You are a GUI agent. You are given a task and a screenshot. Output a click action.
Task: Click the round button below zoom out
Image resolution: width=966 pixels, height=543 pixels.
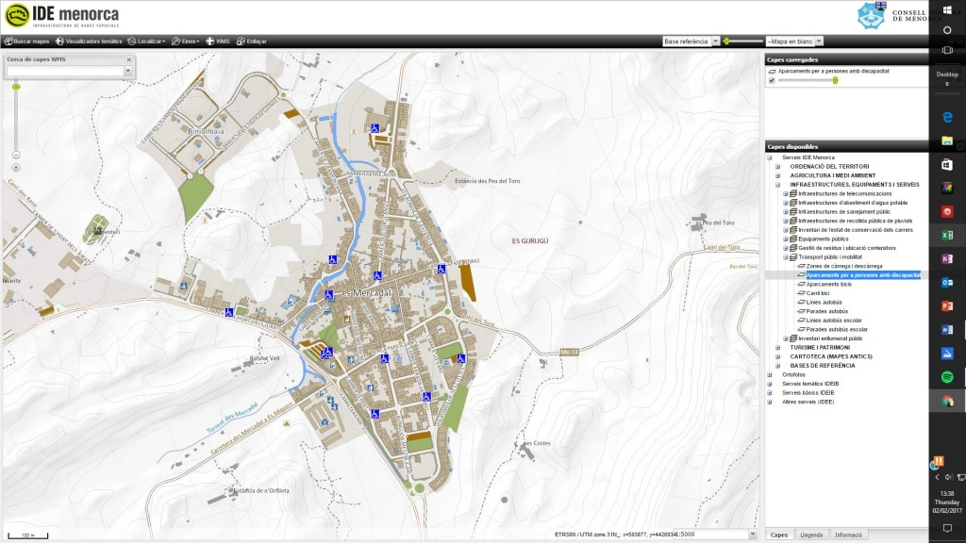coord(16,168)
